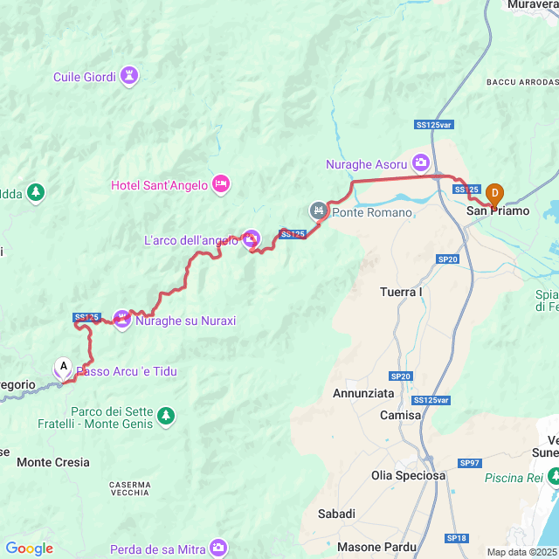Click the Ponte Romano bridge icon
This screenshot has height=559, width=559.
coord(318,210)
